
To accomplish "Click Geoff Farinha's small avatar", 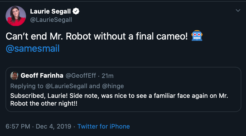I will (14, 76).
